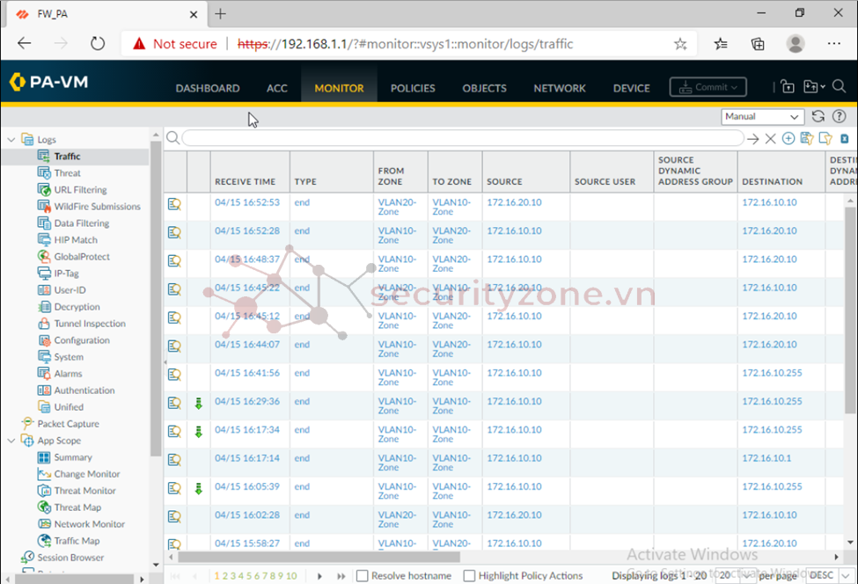Open IP-Tag logs
The width and height of the screenshot is (858, 584).
coord(66,274)
